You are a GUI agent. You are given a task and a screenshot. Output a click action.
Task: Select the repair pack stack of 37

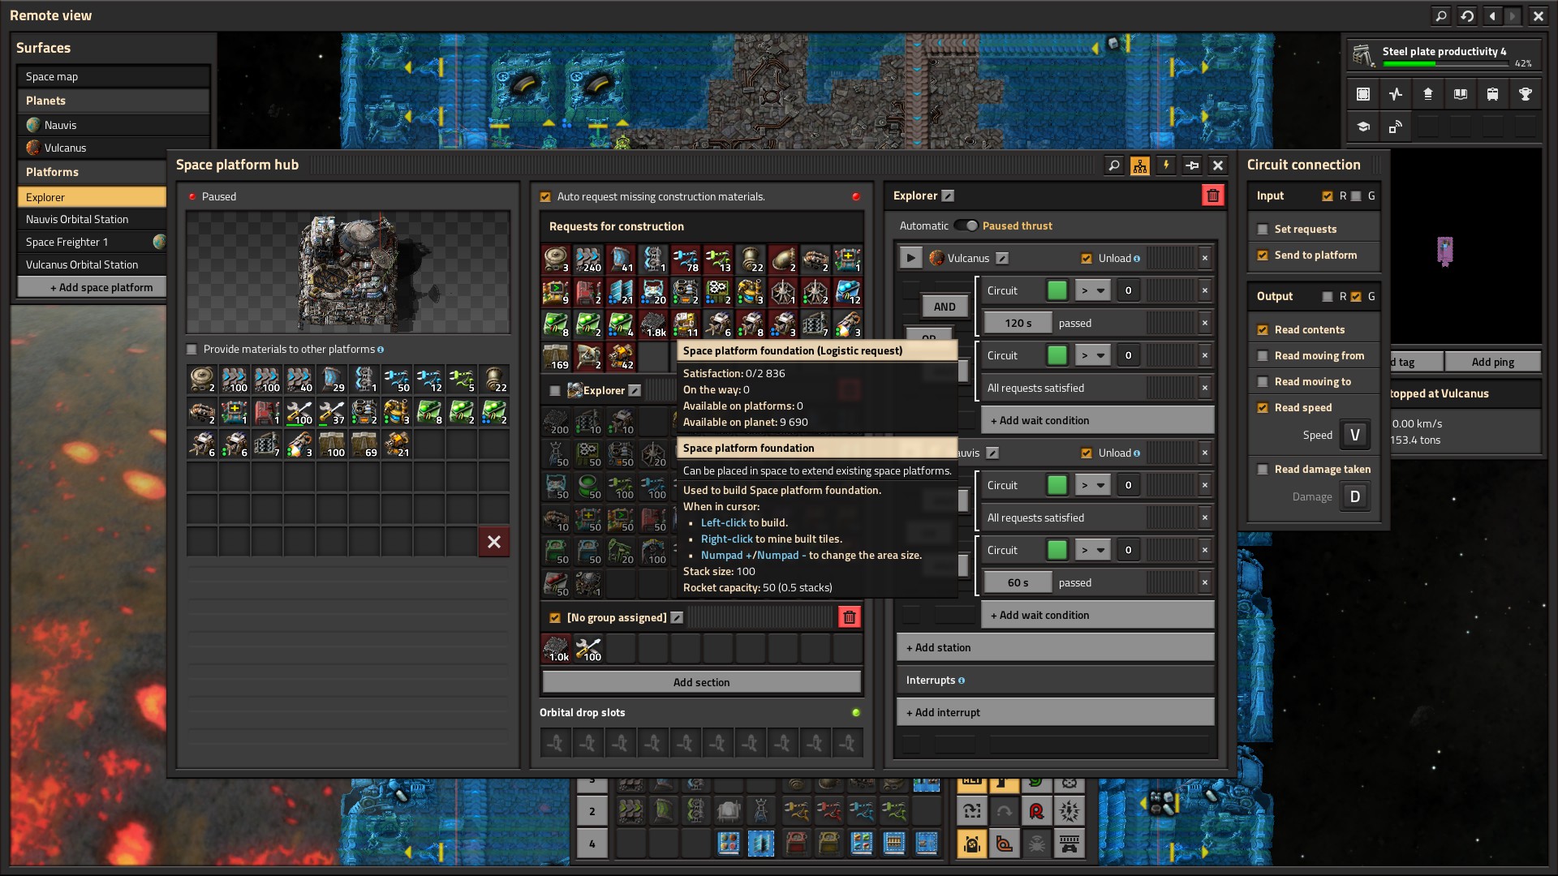(332, 412)
